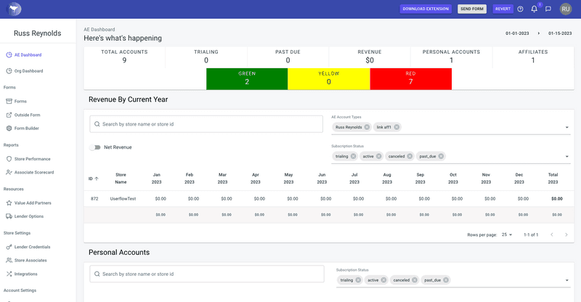This screenshot has height=302, width=581.
Task: Click the Download Extension button
Action: tap(426, 9)
